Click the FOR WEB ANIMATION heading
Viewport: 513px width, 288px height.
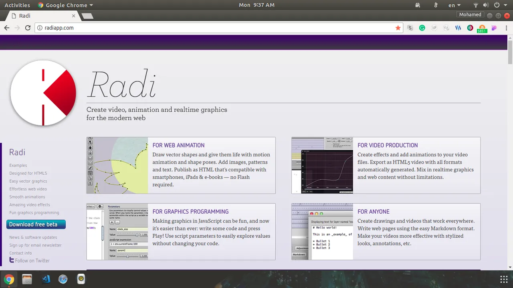(x=178, y=145)
